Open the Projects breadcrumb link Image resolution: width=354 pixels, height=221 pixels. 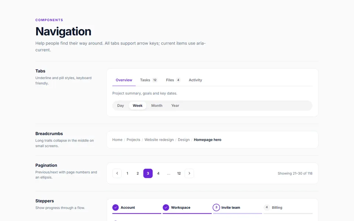[133, 140]
